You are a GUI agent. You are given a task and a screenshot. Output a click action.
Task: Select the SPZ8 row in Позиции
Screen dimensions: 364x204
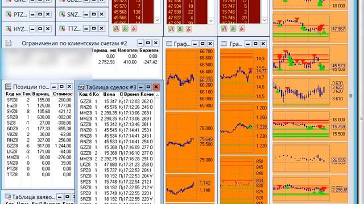click(39, 100)
